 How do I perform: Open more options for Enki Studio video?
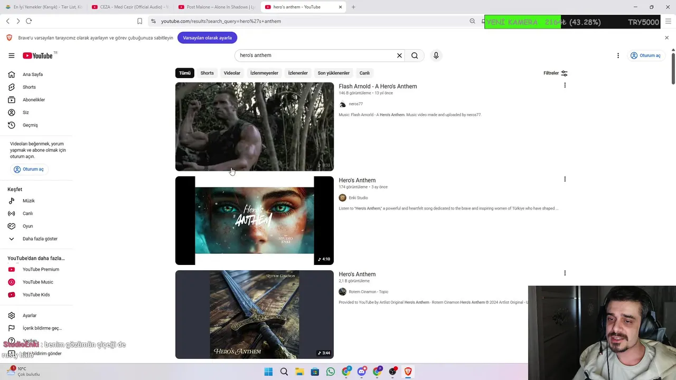tap(565, 179)
